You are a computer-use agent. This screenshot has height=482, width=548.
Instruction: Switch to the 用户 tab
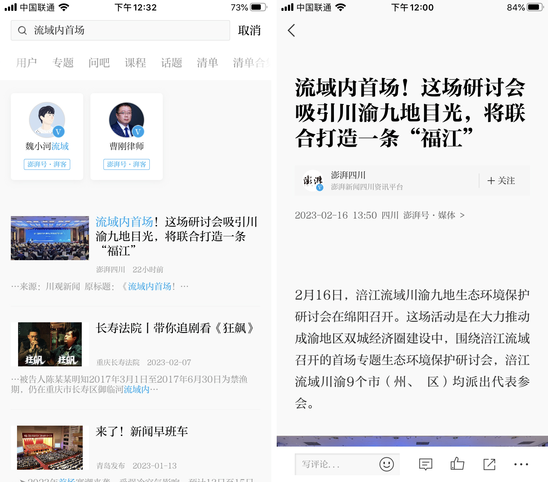[x=27, y=63]
